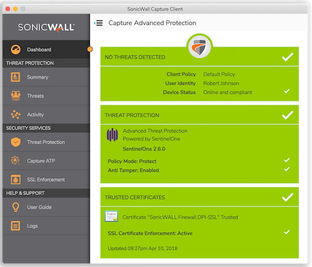312x267 pixels.
Task: Go to the Threats page
Action: [46, 96]
